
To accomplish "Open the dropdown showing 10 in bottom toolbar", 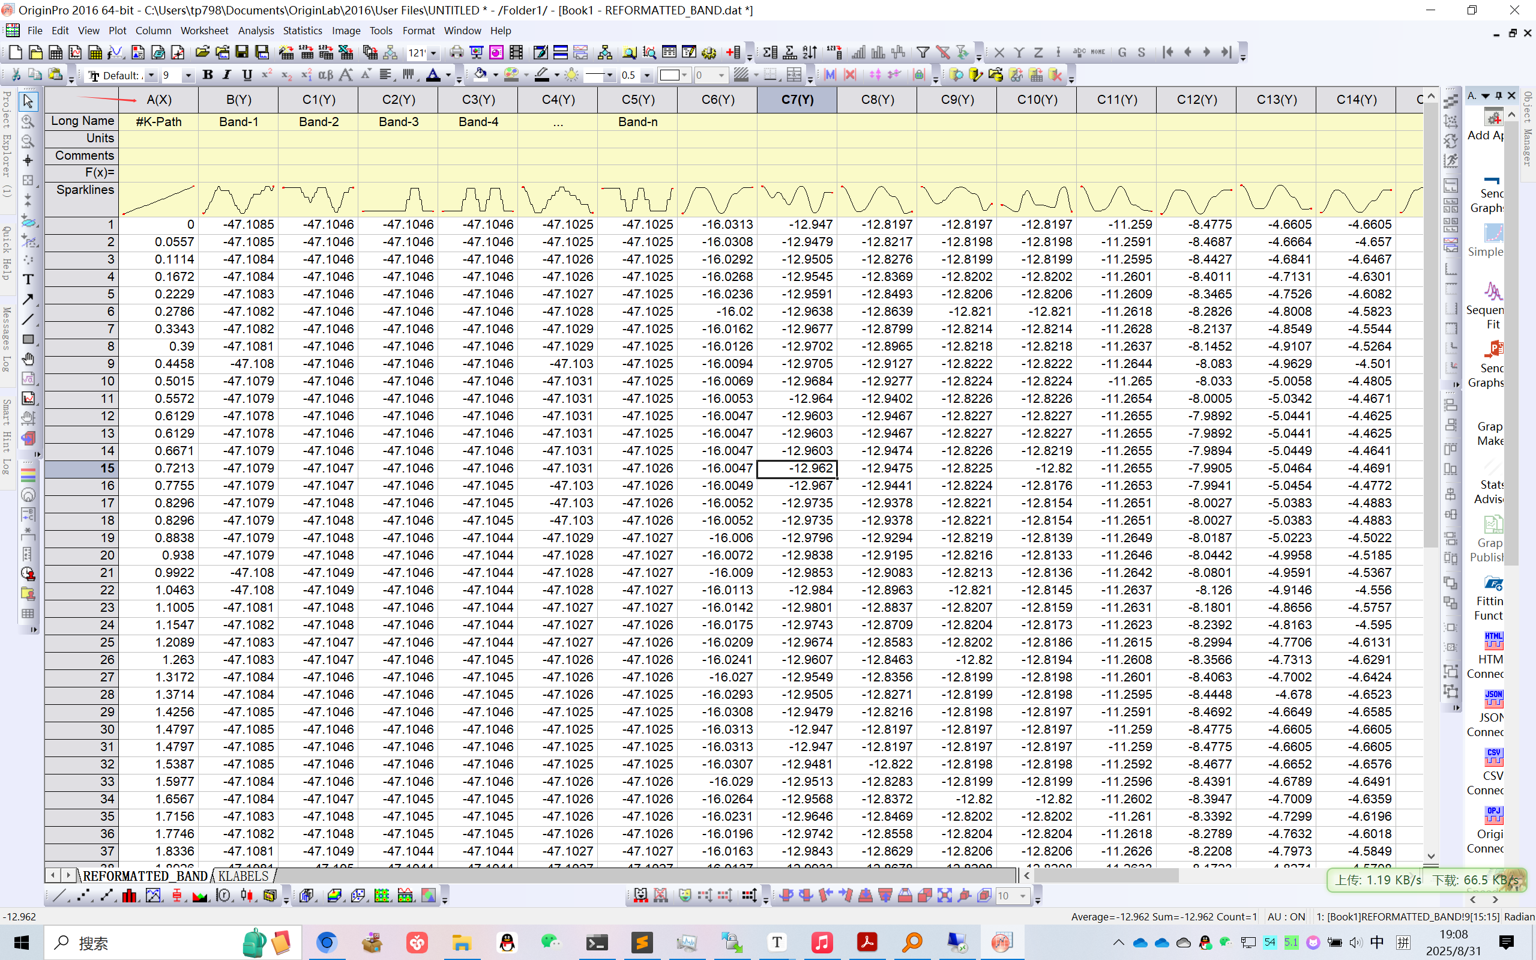I will tap(1023, 896).
